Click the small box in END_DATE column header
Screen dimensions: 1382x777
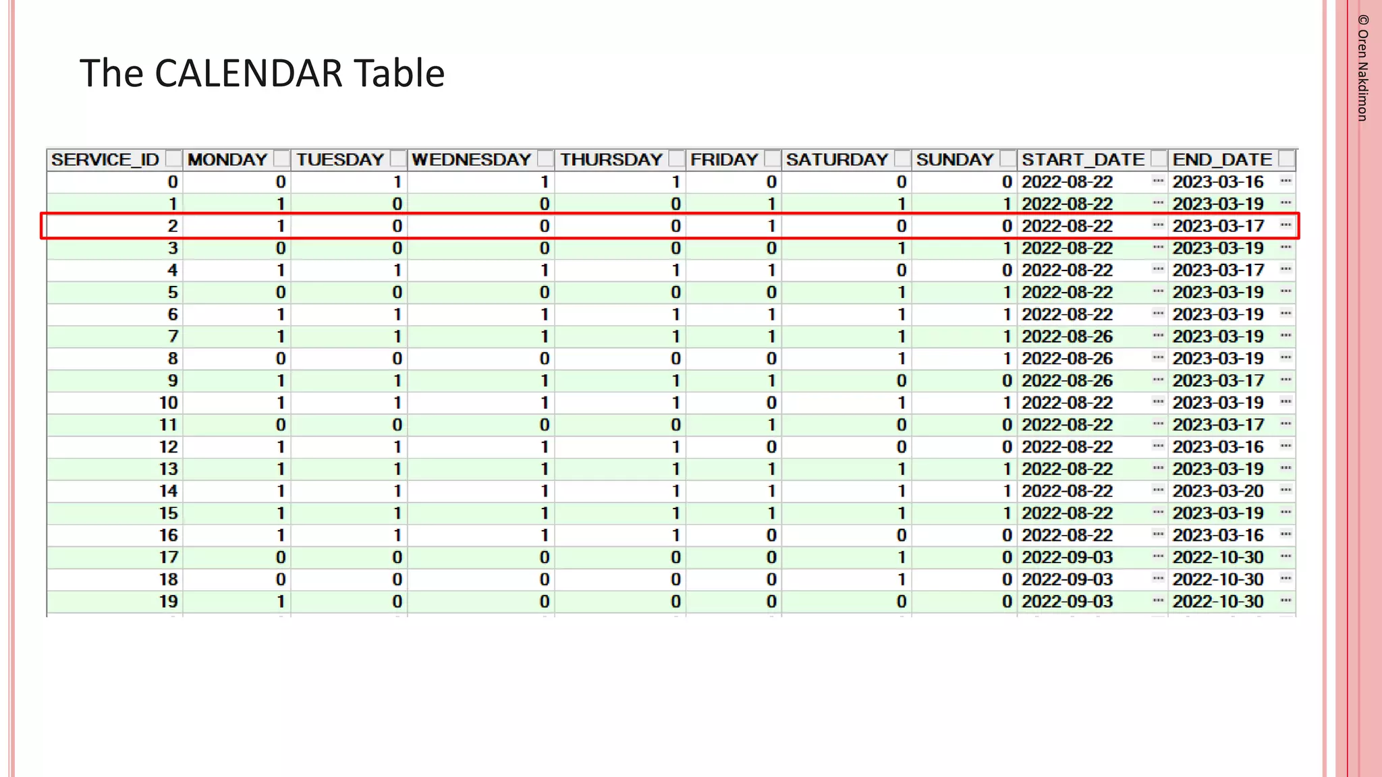pos(1286,159)
